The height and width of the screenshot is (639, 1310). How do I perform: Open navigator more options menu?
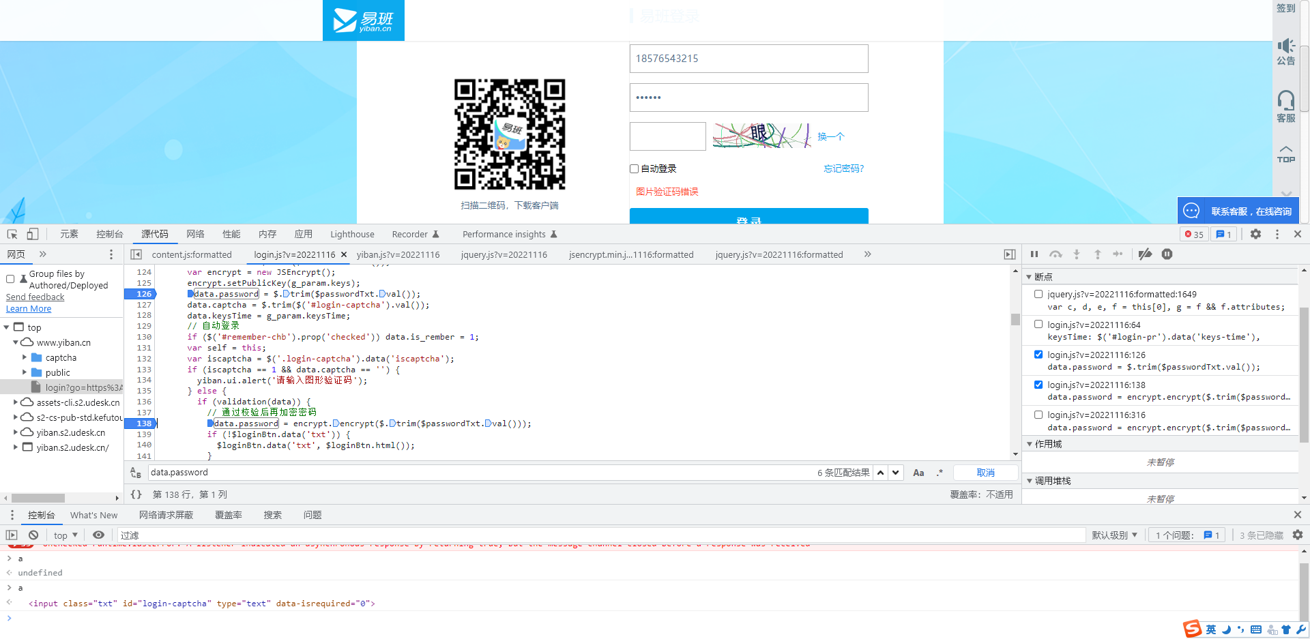pyautogui.click(x=111, y=254)
